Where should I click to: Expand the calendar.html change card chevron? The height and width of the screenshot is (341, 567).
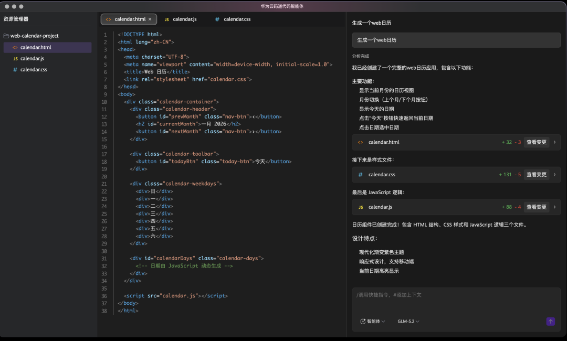click(x=555, y=142)
